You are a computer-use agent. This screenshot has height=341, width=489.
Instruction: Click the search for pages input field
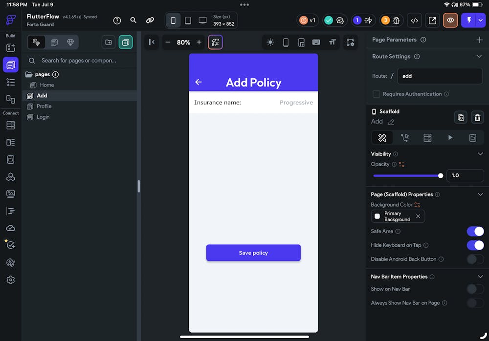(81, 61)
